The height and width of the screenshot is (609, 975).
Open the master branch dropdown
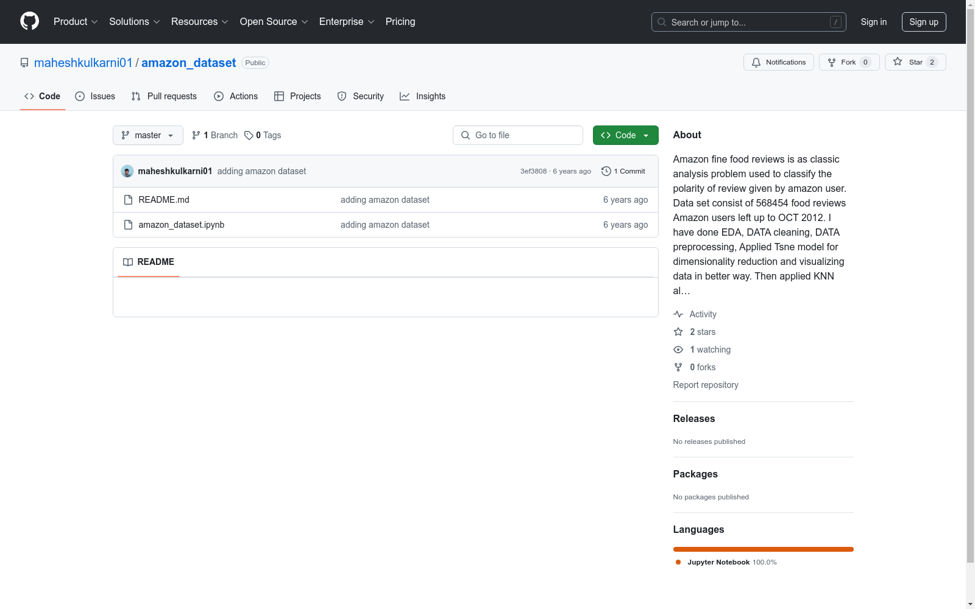click(148, 135)
